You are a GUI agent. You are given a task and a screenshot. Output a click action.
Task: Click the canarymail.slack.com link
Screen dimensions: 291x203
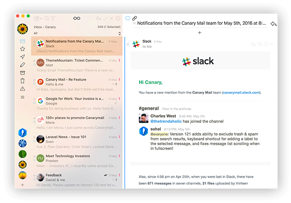pos(241,93)
